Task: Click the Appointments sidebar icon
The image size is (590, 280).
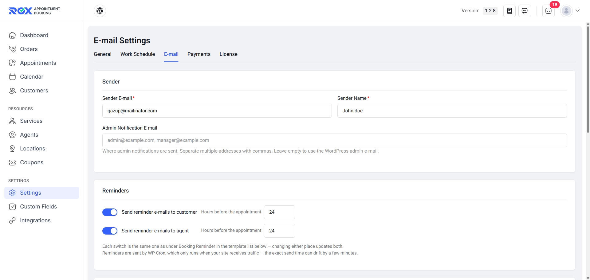Action: click(12, 63)
